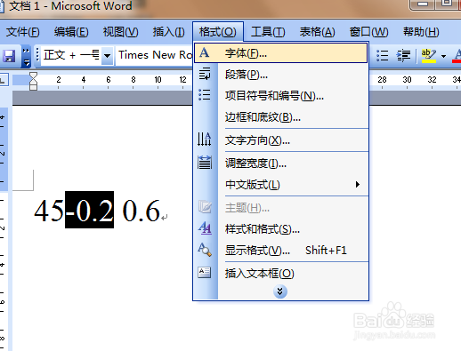
Task: Open the 工具(T) menu
Action: (x=268, y=32)
